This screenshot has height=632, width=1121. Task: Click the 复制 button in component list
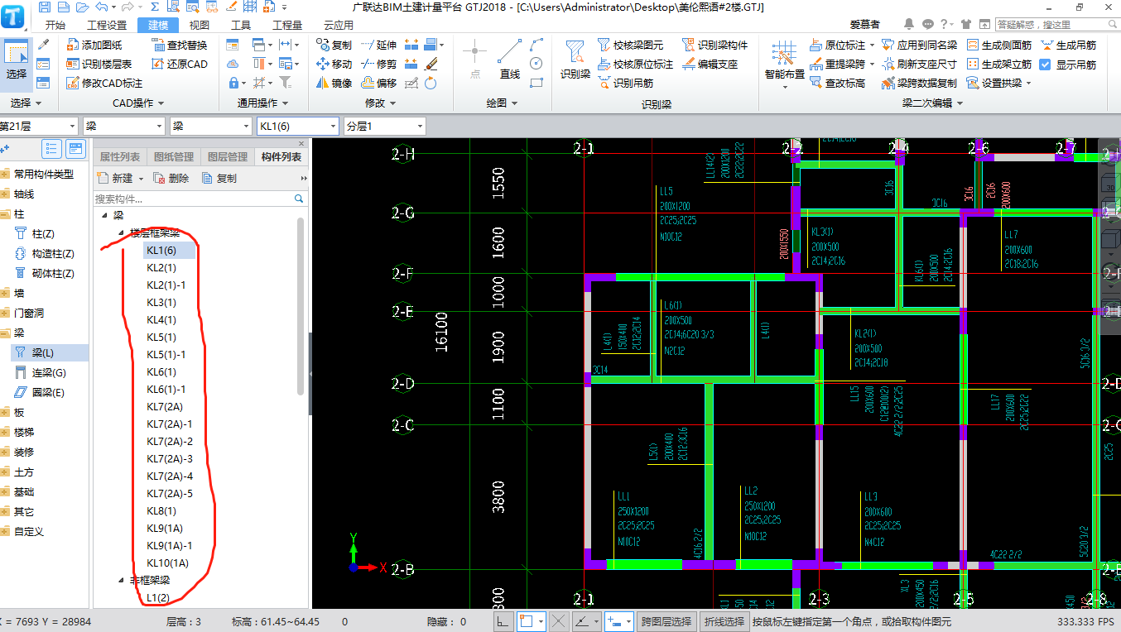(219, 178)
